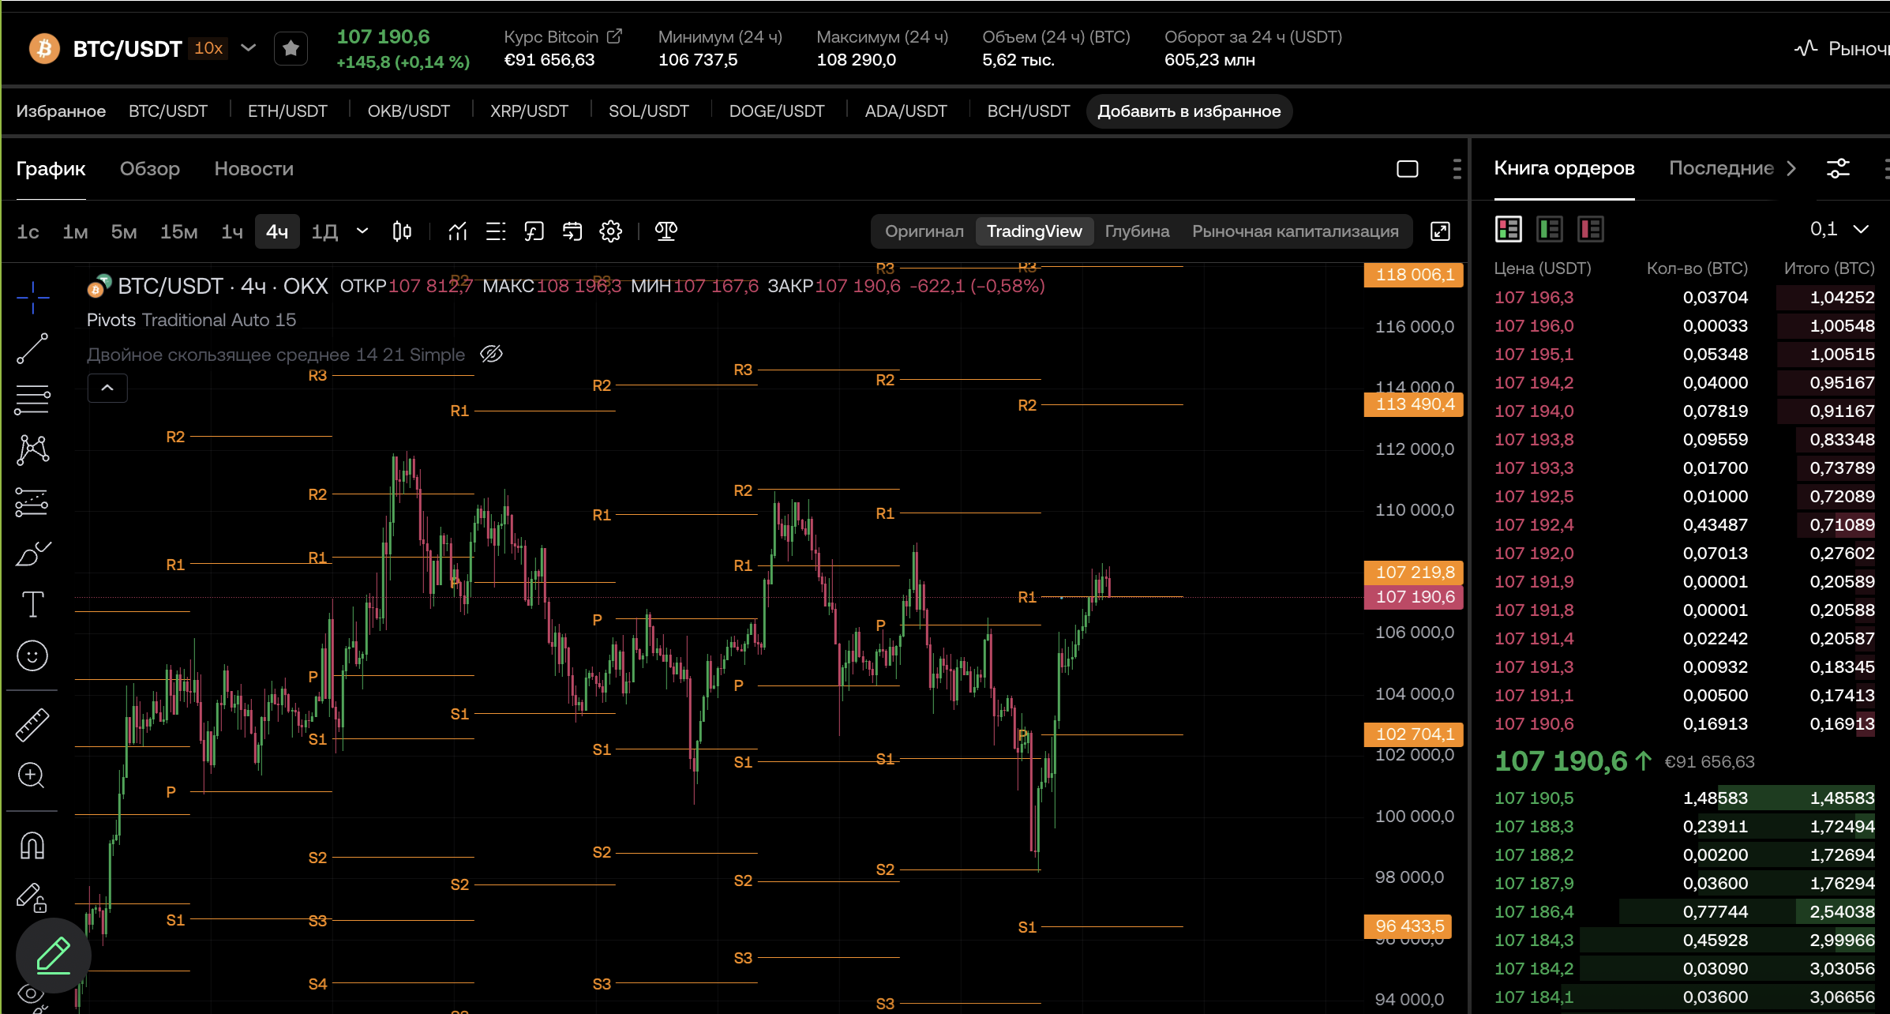Activate the zoom in tool
The height and width of the screenshot is (1014, 1890).
(x=32, y=776)
